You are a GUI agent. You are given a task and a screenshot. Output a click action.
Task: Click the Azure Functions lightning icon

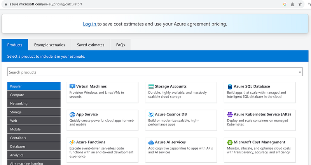pos(72,142)
